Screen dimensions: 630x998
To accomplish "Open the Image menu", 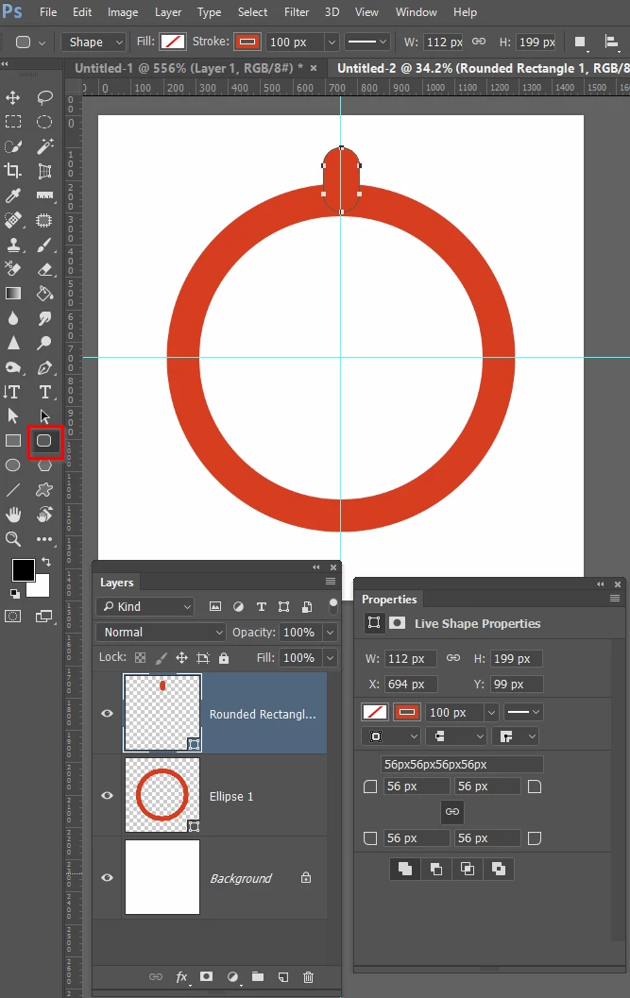I will tap(123, 12).
